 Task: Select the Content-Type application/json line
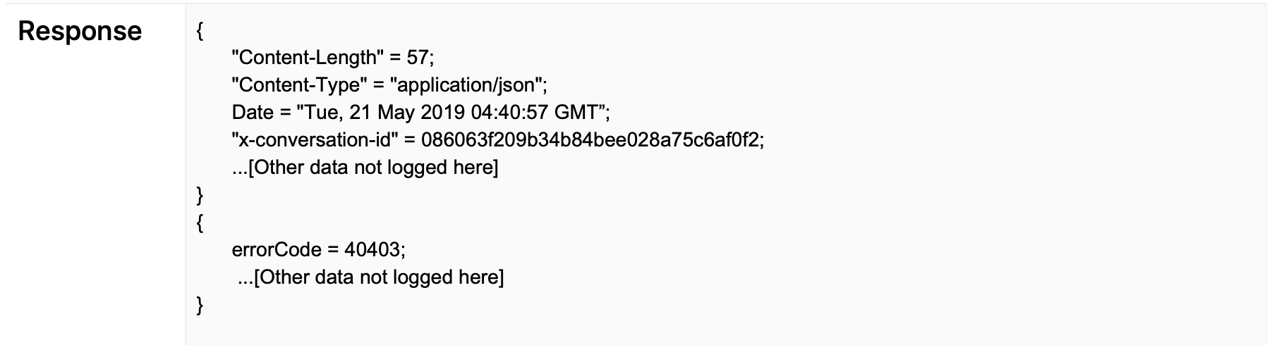[x=389, y=85]
